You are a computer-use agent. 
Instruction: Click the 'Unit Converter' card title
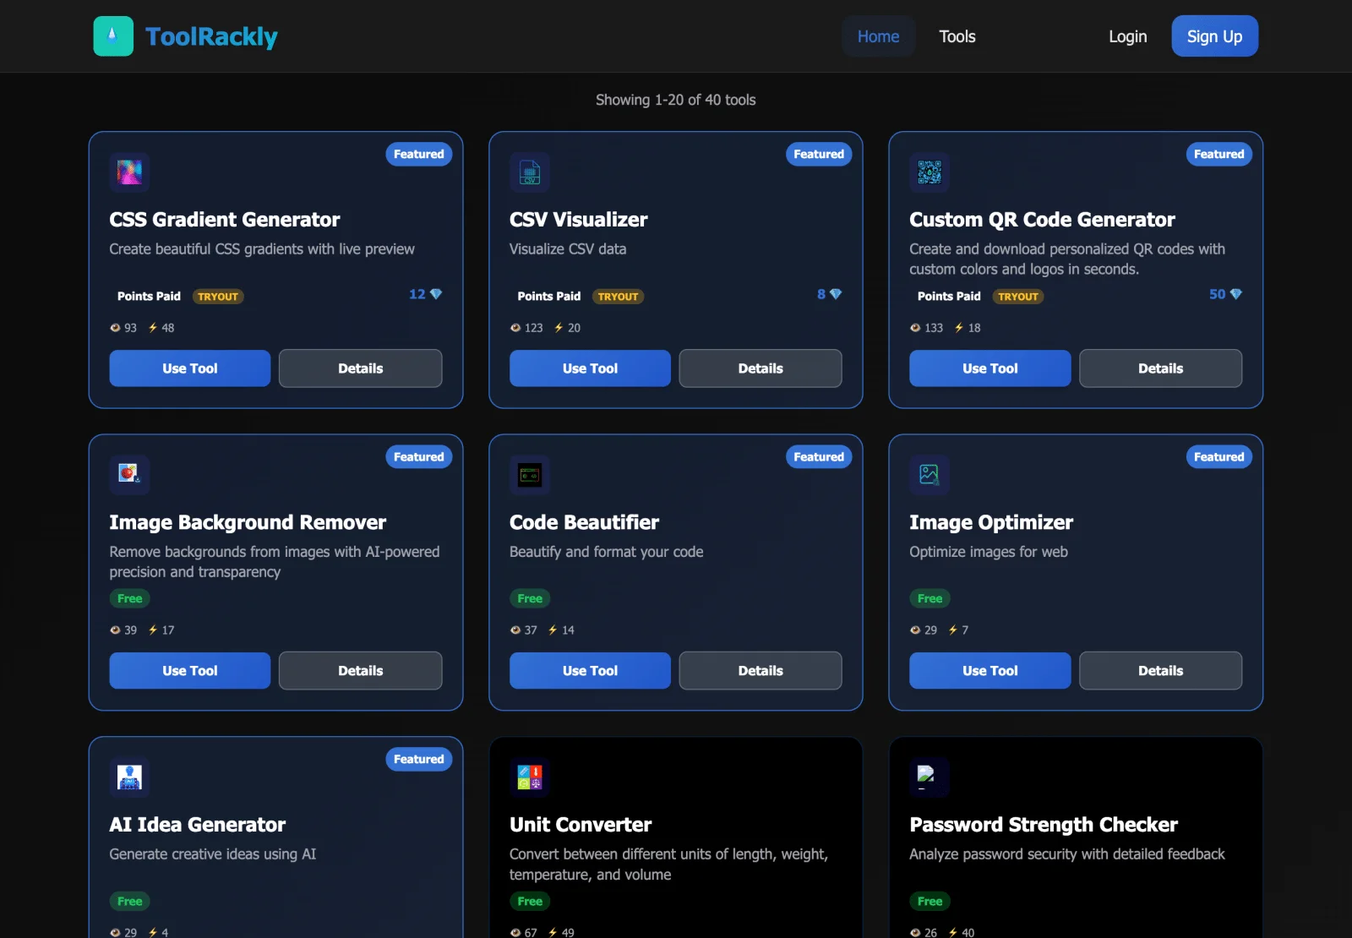(x=581, y=825)
